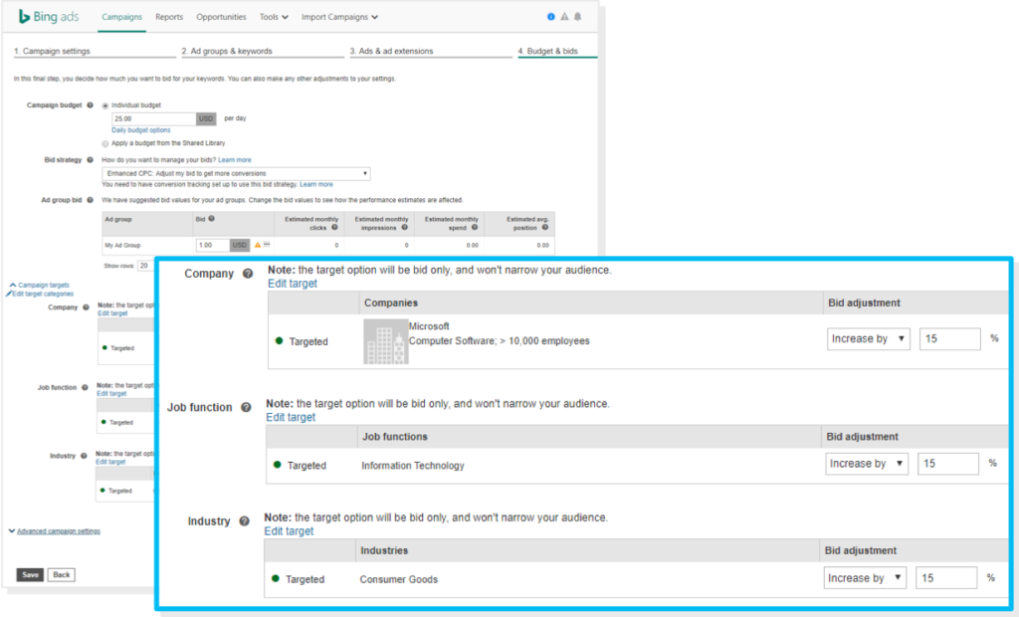Click the Edit target categories link

coord(43,294)
